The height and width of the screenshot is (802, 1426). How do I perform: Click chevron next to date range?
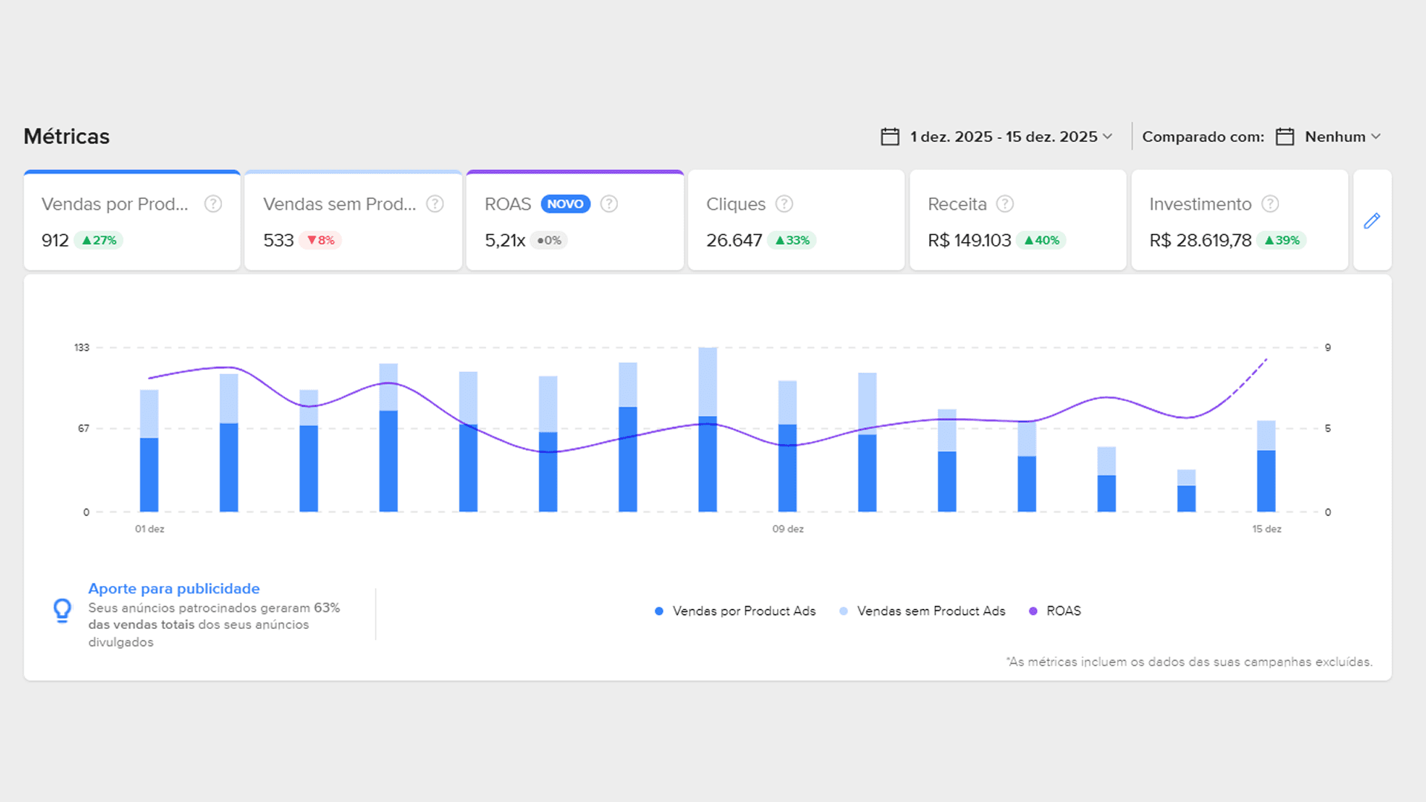(x=1107, y=137)
